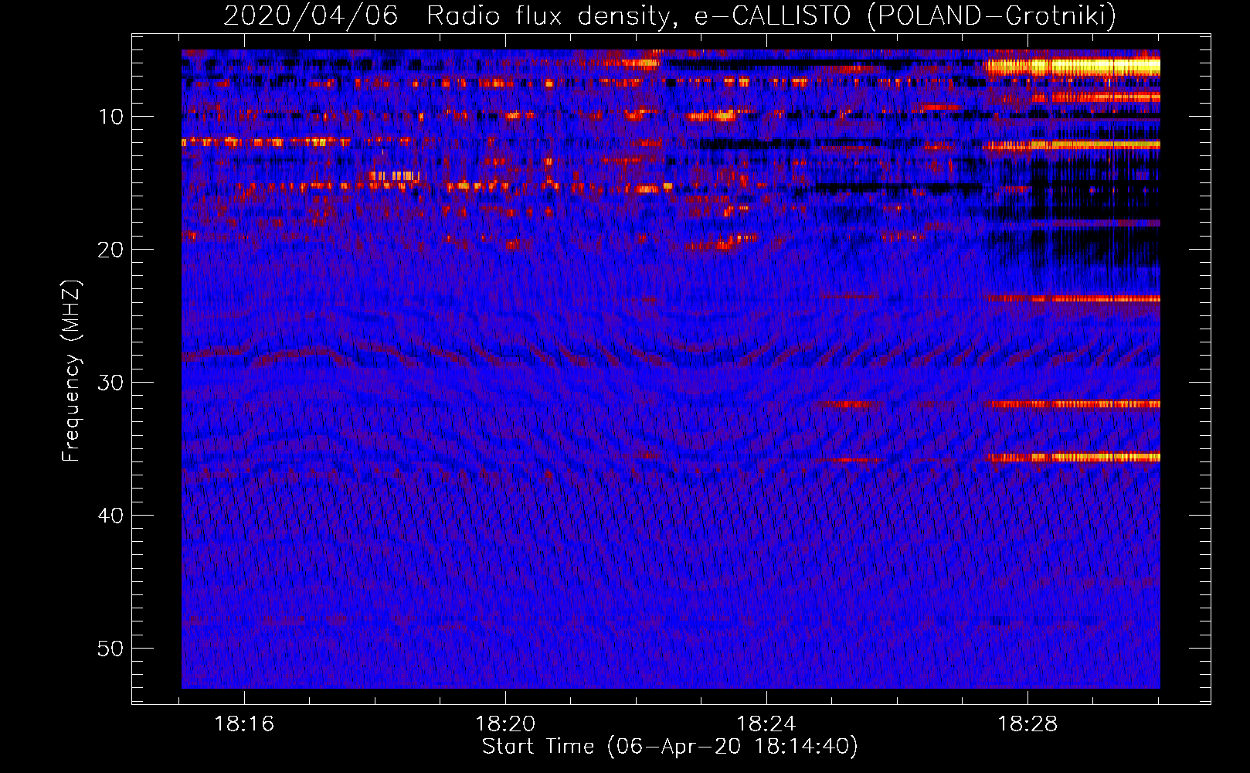
Task: Click the 40 frequency tick label
Action: [111, 516]
